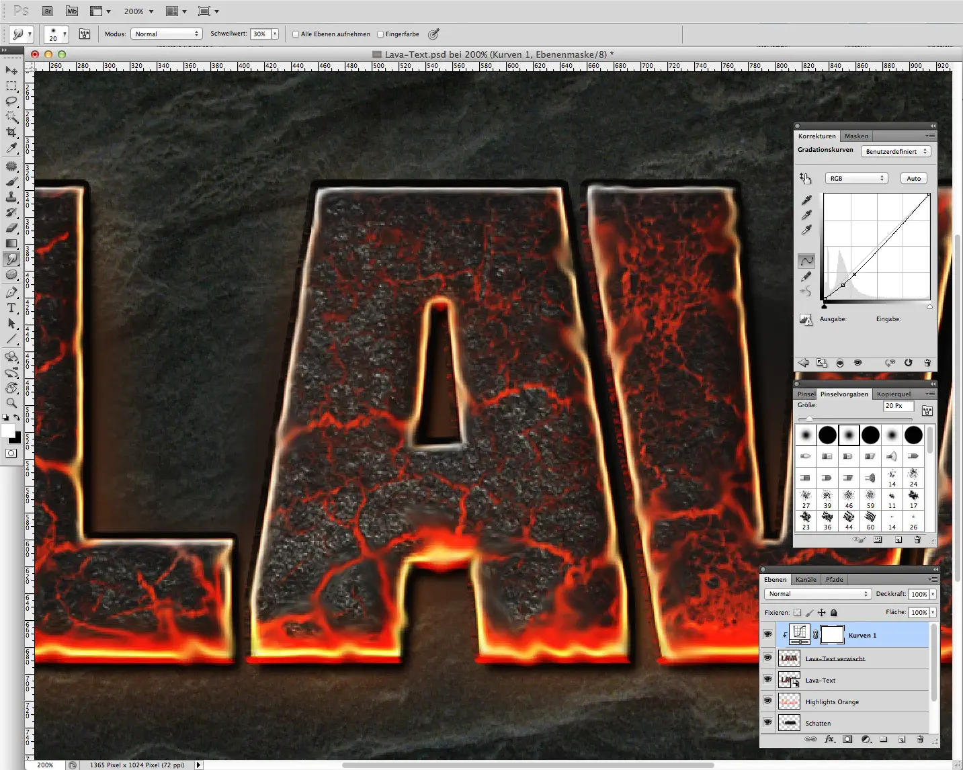Screen dimensions: 963x770
Task: Switch to the Kanäle tab
Action: (806, 579)
